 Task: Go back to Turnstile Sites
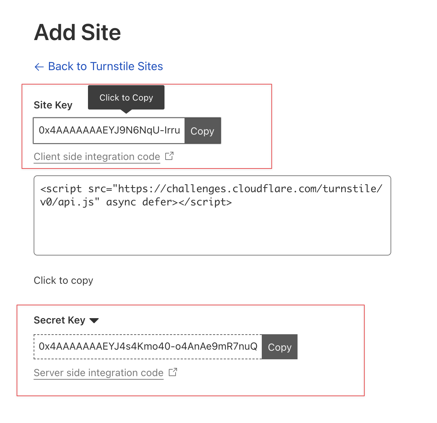(105, 66)
